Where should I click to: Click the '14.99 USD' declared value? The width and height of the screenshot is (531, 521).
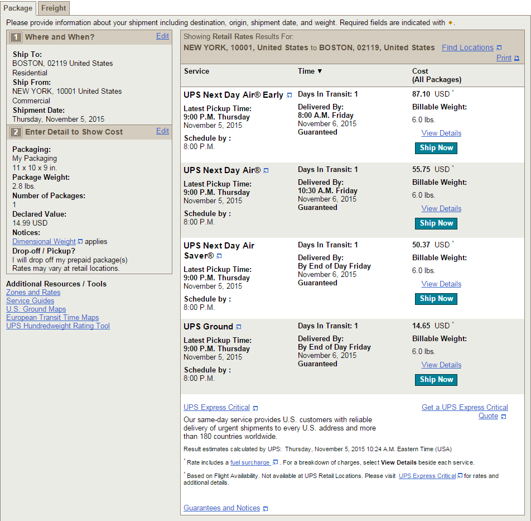pos(30,223)
